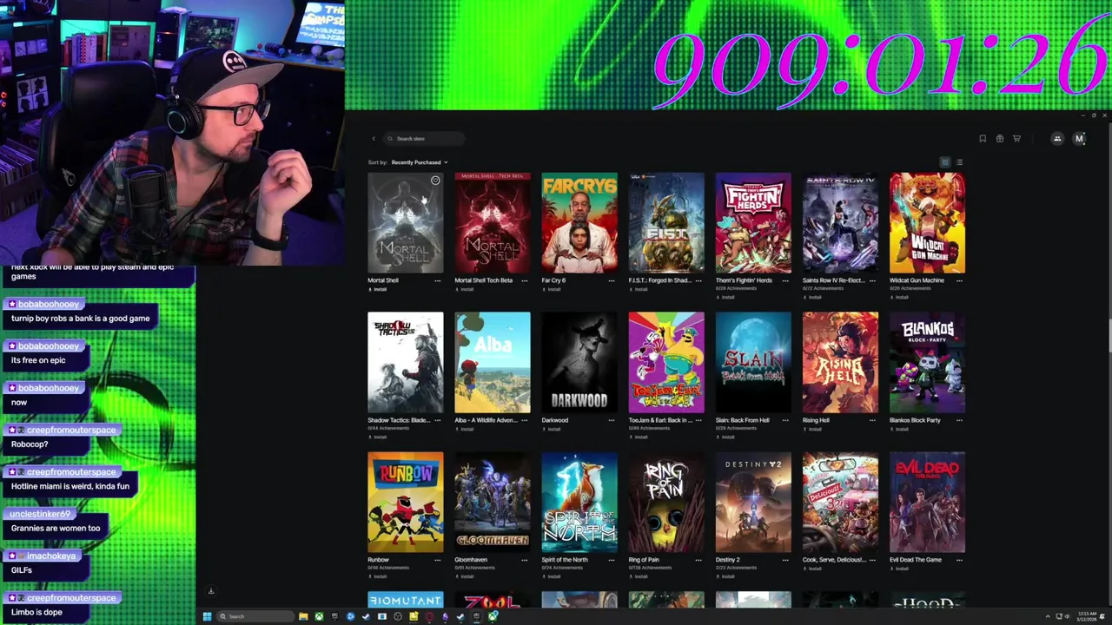Click Install under Far Cry 6
1112x625 pixels.
click(x=553, y=289)
